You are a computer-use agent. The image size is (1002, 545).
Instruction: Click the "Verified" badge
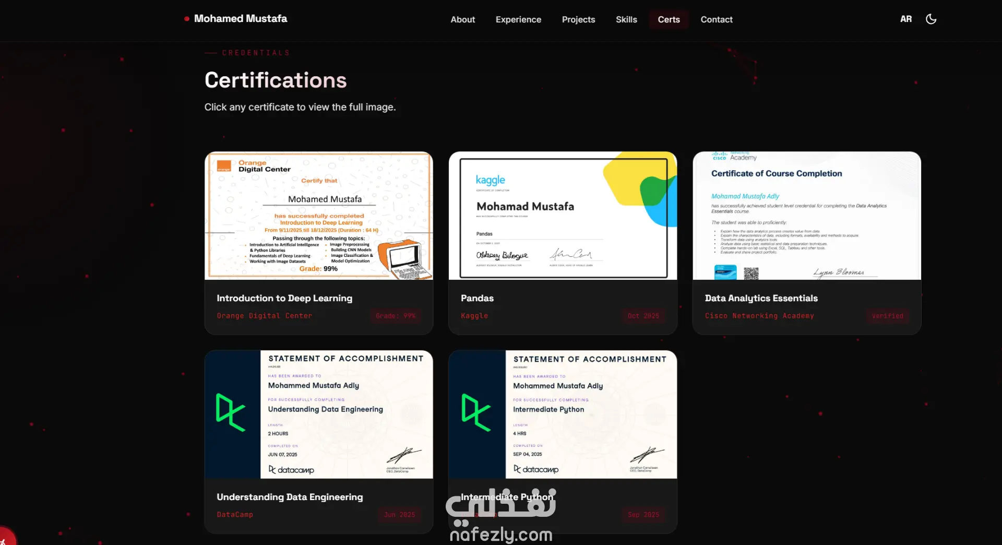(887, 316)
